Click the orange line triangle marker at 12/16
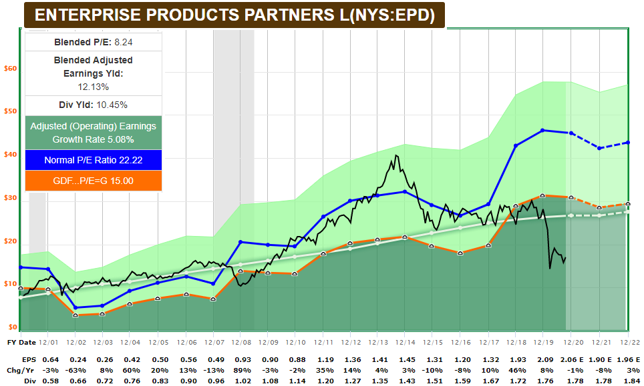Screen dimensions: 644x386 pos(460,253)
